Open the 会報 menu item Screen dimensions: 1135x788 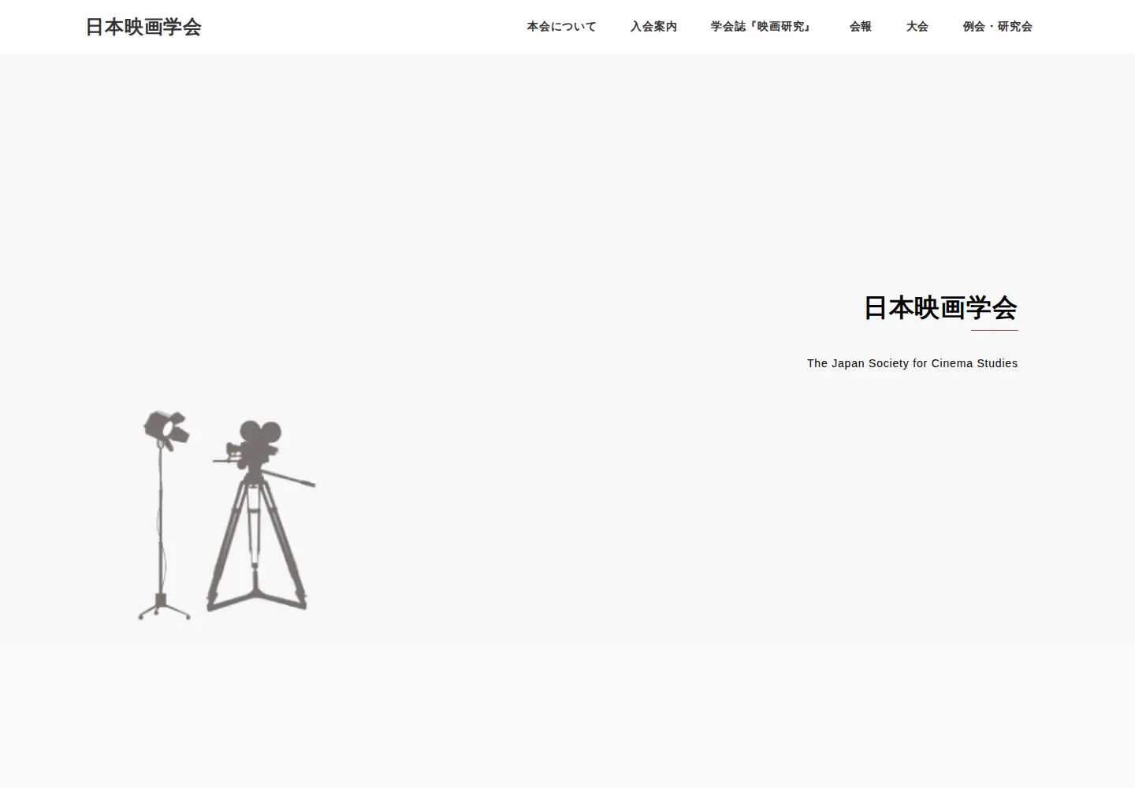tap(861, 27)
